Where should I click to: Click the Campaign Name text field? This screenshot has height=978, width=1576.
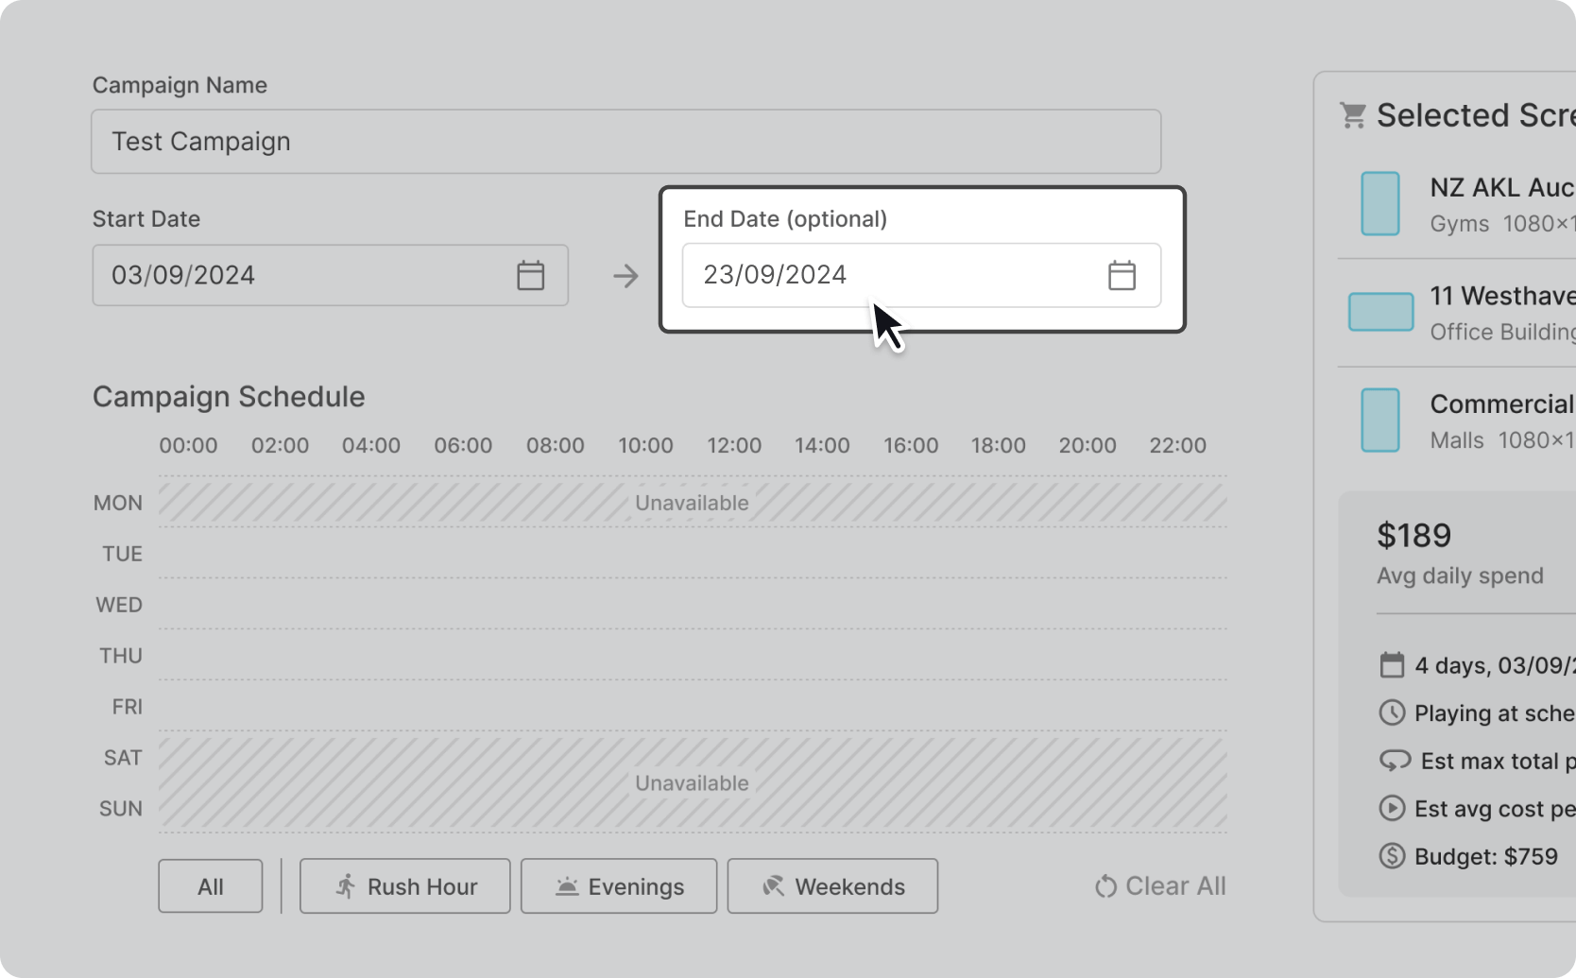[625, 142]
